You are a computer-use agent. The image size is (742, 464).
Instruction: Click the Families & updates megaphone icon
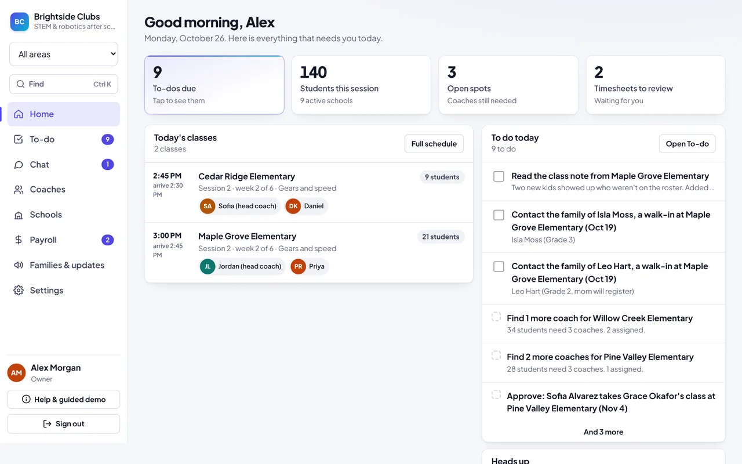[19, 265]
